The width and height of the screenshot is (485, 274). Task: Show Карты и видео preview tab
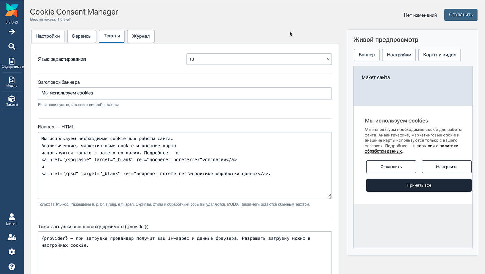[x=440, y=55]
